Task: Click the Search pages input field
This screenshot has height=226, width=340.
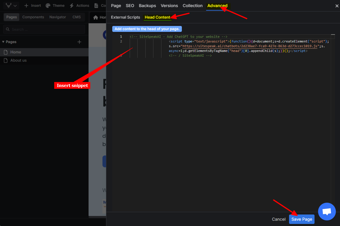Action: (44, 30)
